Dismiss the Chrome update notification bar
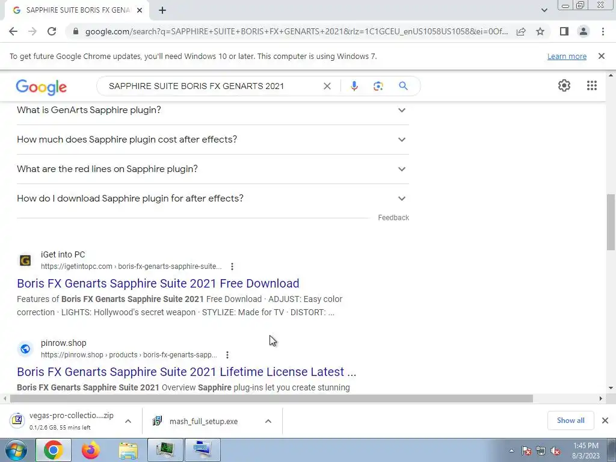Viewport: 616px width, 462px height. click(x=601, y=56)
